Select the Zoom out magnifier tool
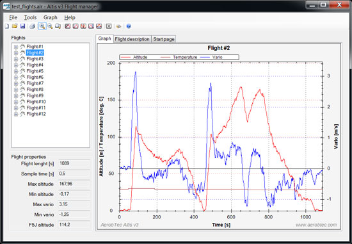The width and height of the screenshot is (352, 244). [50, 26]
